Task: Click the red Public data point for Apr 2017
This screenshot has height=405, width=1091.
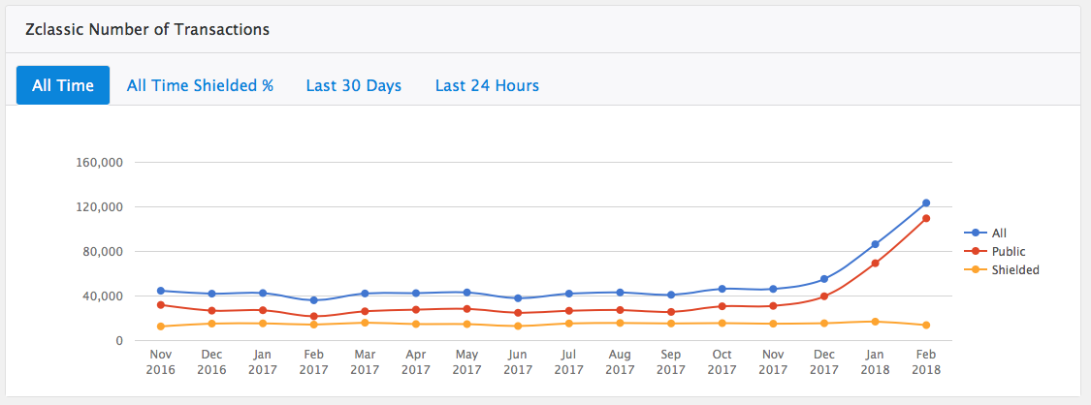Action: click(x=416, y=310)
